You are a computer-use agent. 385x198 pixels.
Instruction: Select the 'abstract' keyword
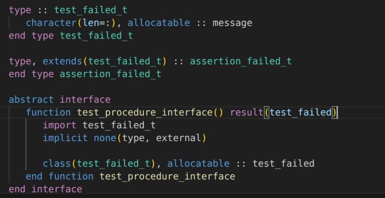pos(31,100)
